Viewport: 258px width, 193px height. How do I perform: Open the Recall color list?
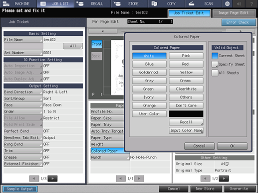(186, 122)
